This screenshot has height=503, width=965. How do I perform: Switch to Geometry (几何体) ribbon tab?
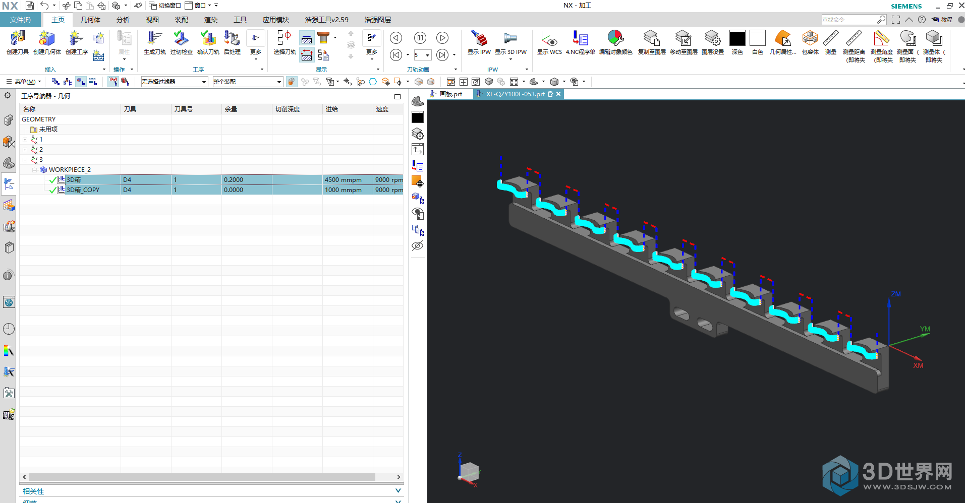(90, 20)
